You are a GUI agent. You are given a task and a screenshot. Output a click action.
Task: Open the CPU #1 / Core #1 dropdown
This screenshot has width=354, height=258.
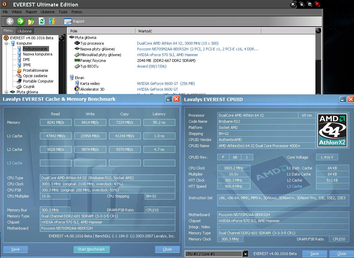246,254
